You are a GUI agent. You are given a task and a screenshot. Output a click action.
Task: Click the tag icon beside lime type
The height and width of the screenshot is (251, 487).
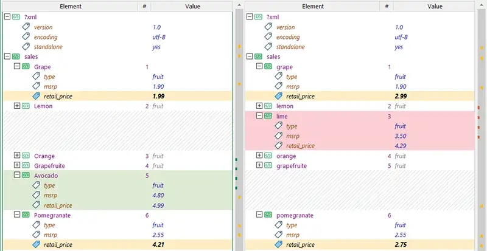(279, 126)
